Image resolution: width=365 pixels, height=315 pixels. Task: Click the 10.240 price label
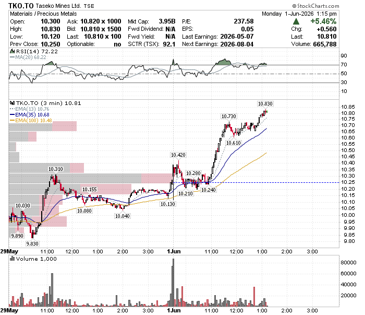209,190
